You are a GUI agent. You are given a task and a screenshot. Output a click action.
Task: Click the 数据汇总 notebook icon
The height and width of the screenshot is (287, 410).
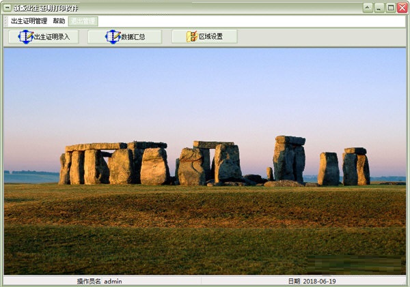113,37
